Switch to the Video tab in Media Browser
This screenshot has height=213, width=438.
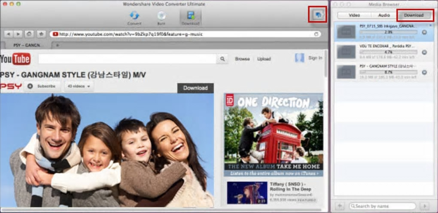[354, 15]
